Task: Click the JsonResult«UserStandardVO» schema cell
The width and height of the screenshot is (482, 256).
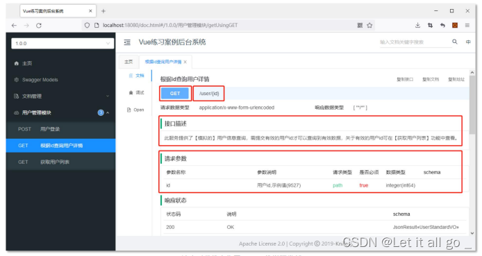Action: coord(426,227)
